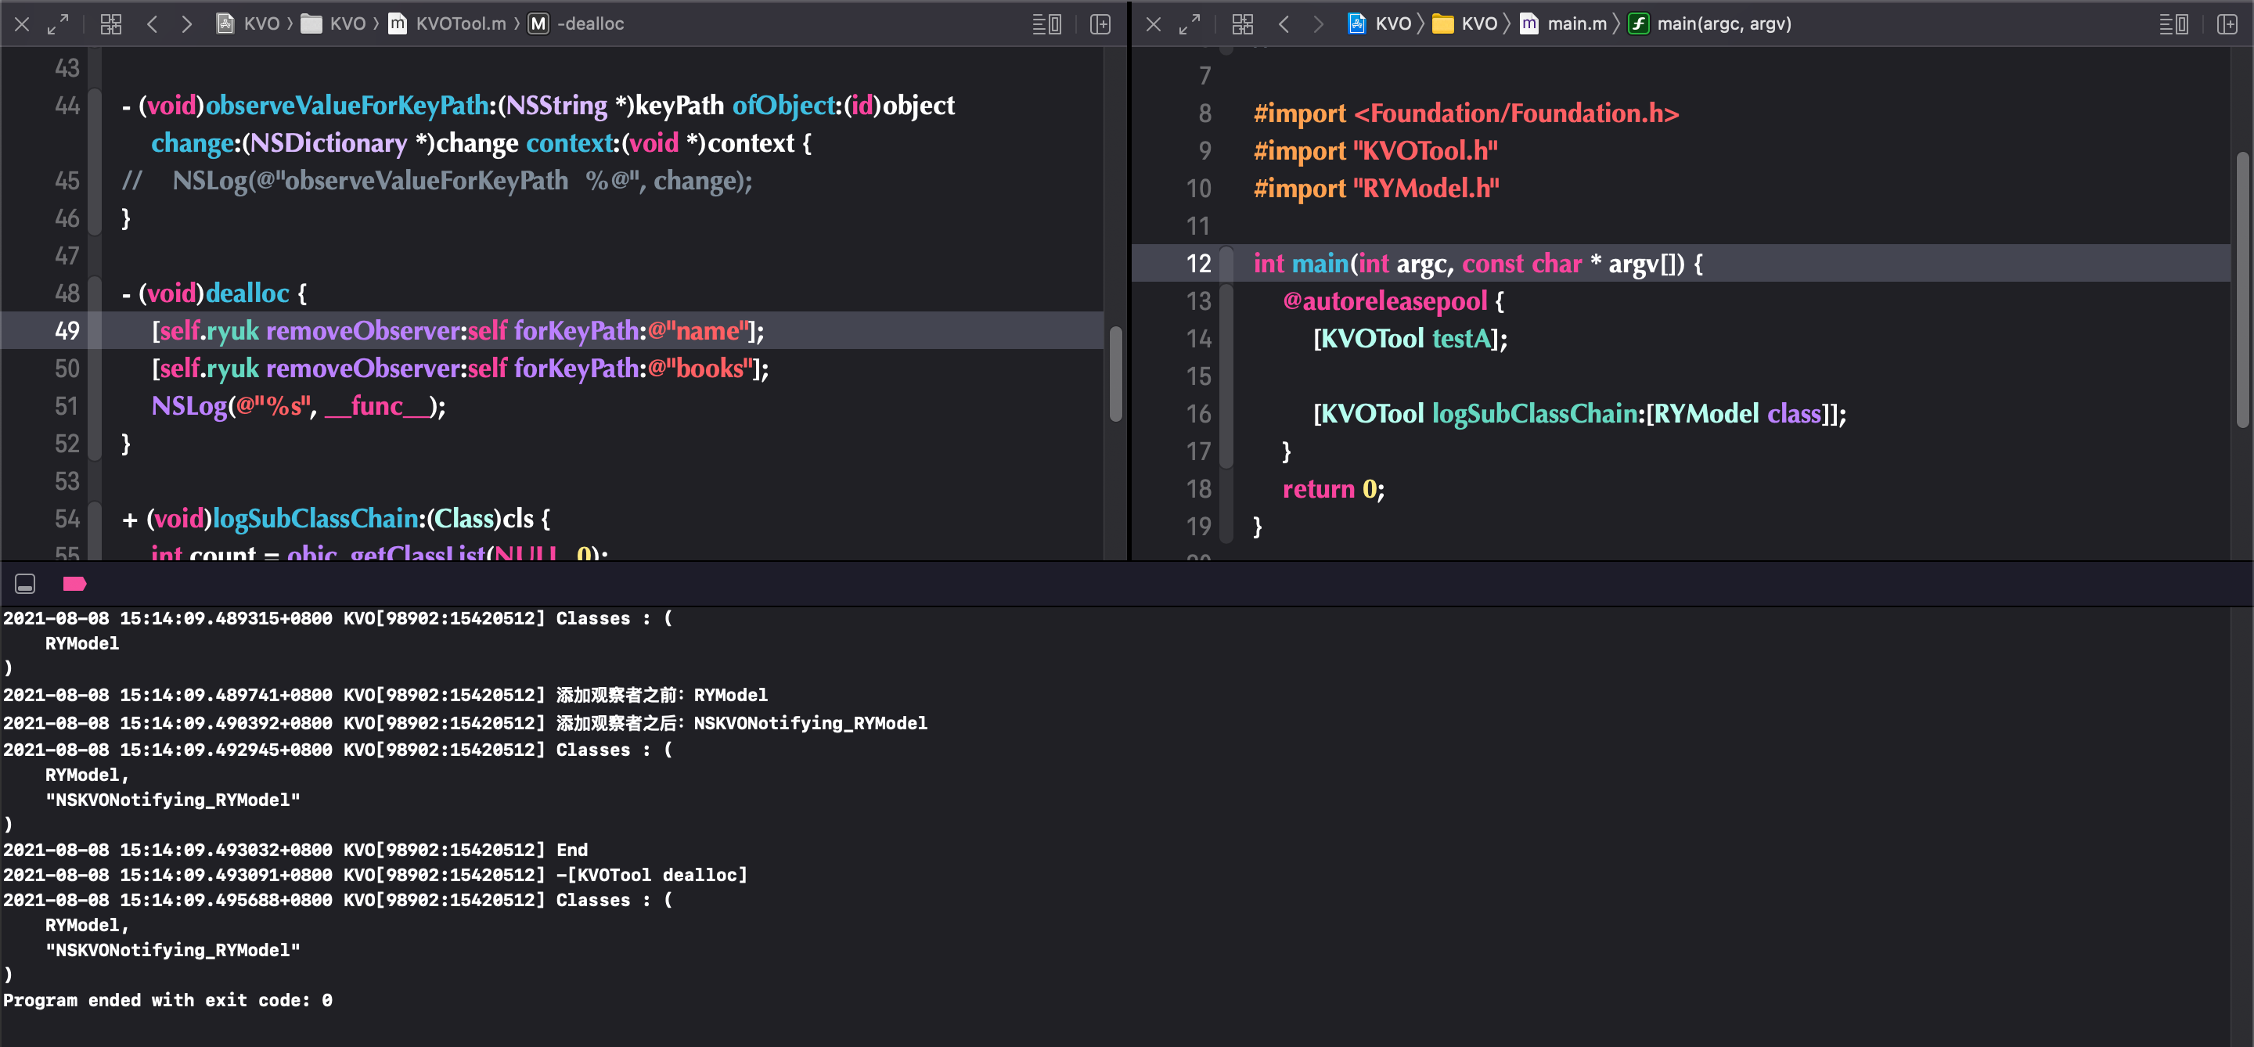
Task: Click left editor vertical scrollbar thumb
Action: click(x=1115, y=373)
